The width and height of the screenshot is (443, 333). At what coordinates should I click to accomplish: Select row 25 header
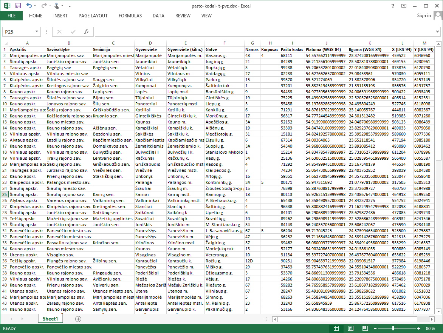[x=5, y=194]
